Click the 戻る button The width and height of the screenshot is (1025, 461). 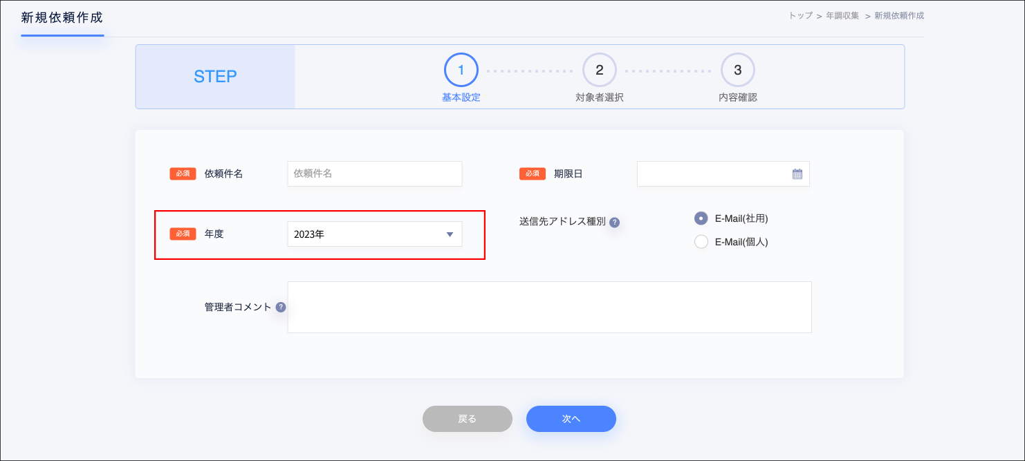(x=468, y=419)
